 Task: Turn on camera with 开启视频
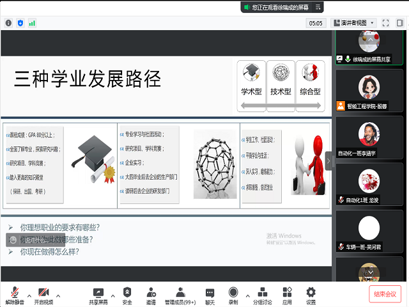coord(43,294)
